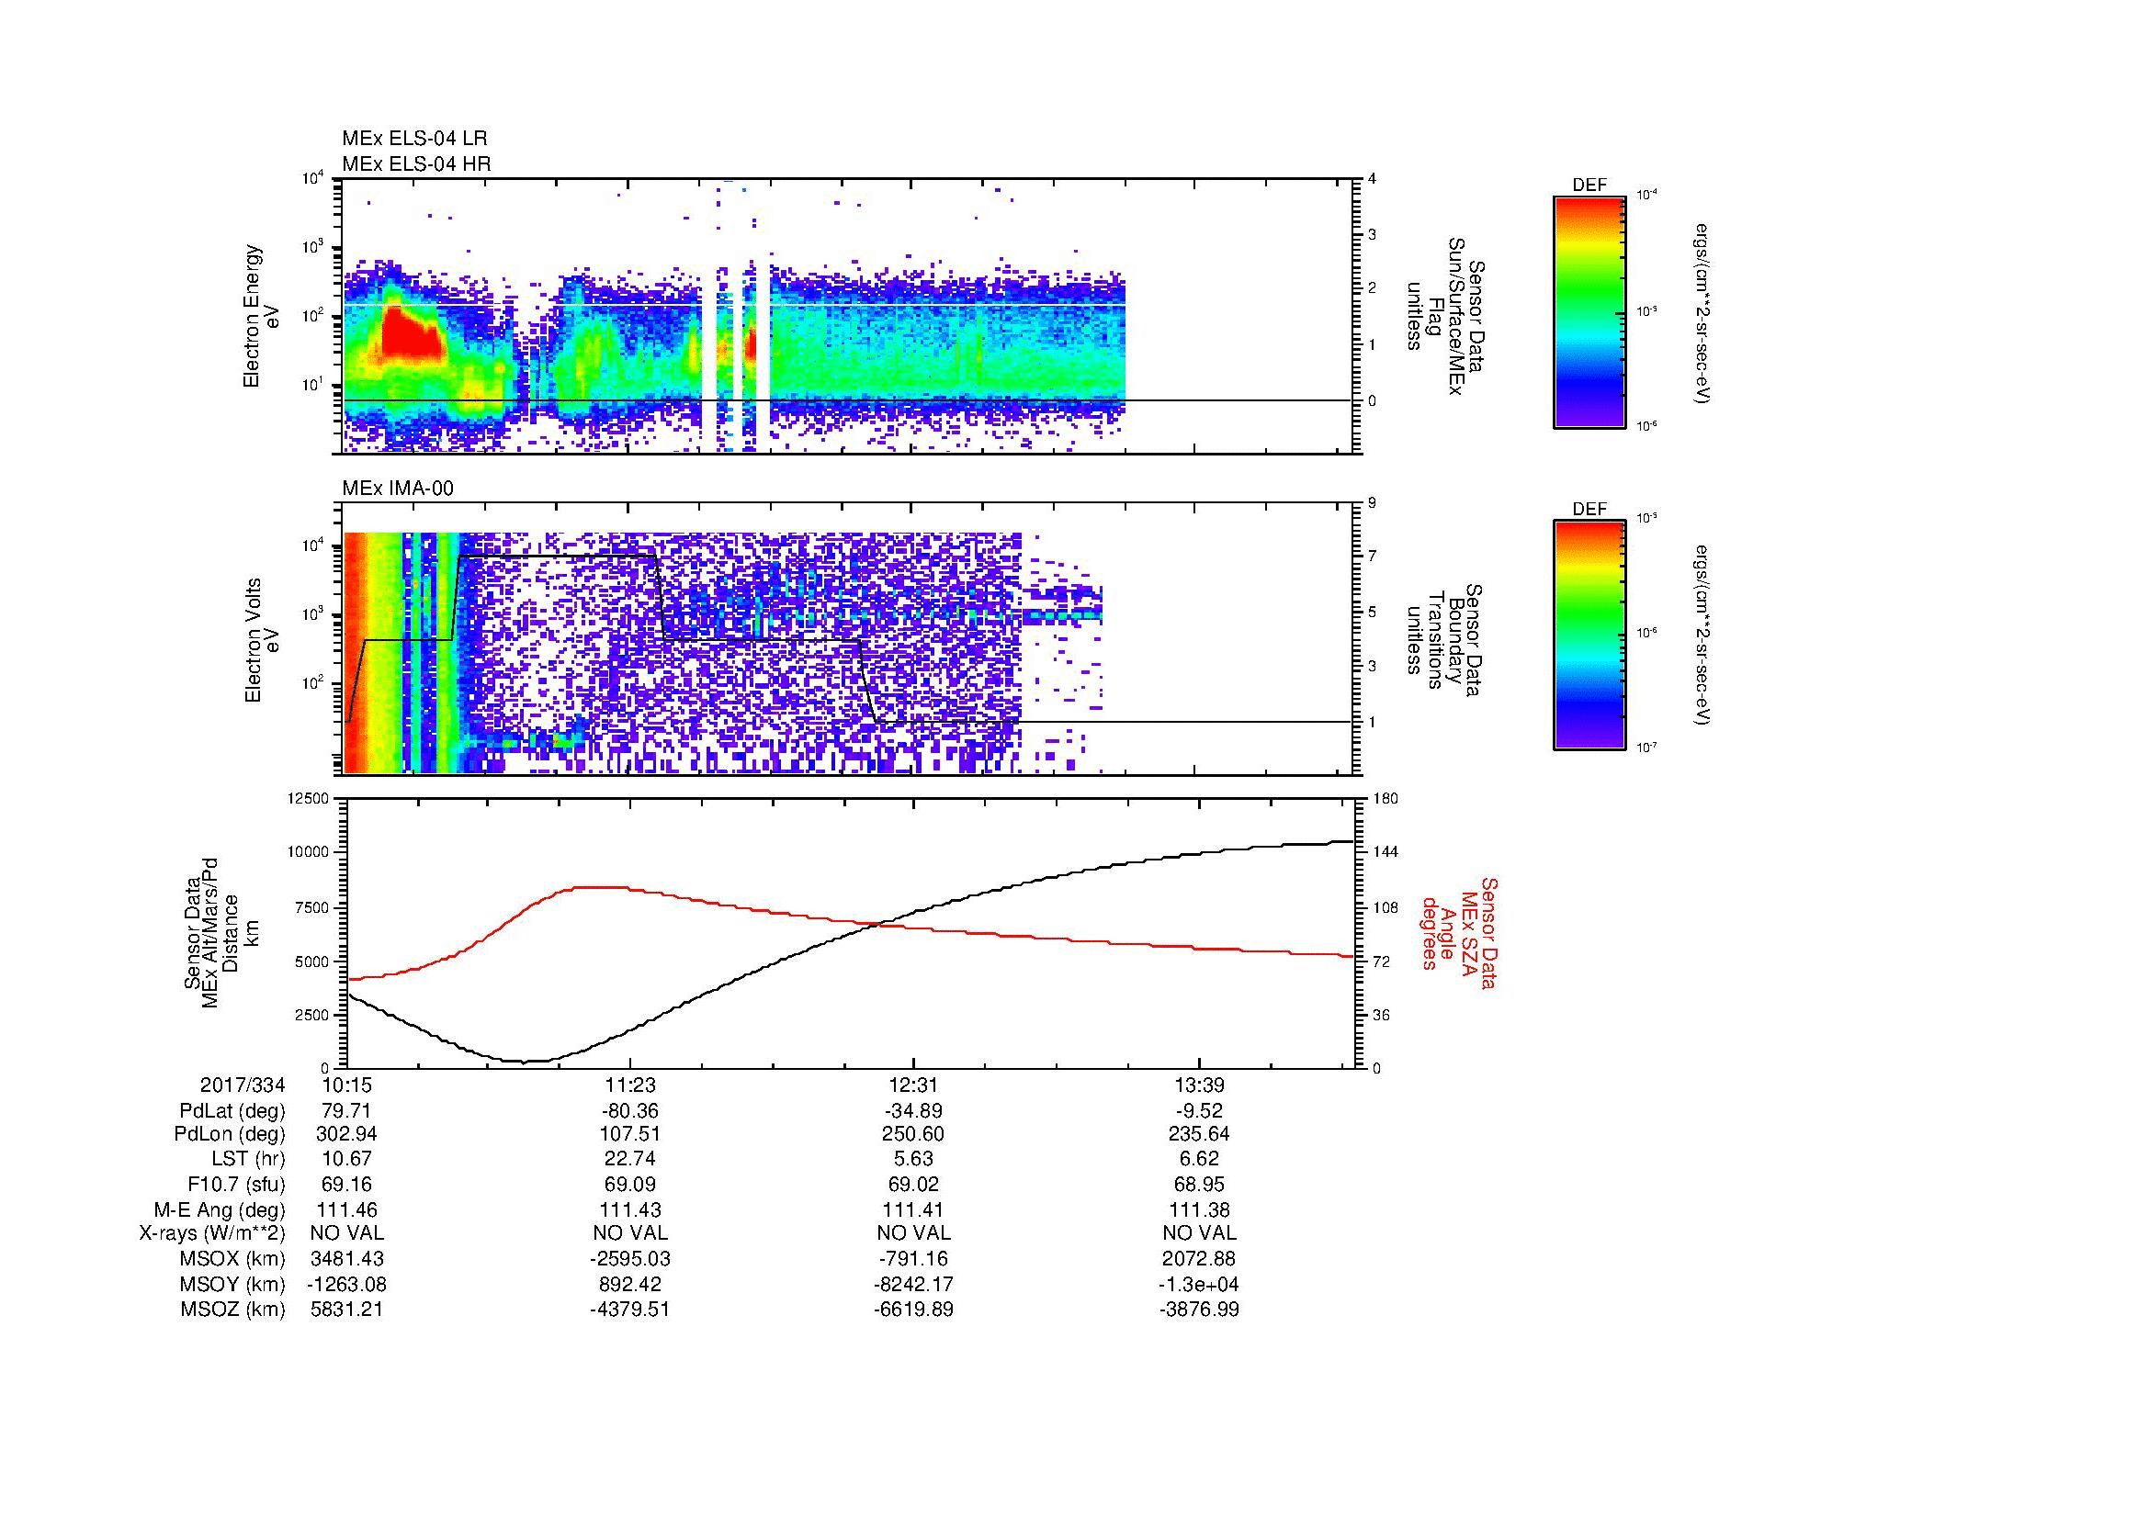This screenshot has height=1518, width=2149.
Task: Click MSOZ value -4379.51
Action: [631, 1310]
